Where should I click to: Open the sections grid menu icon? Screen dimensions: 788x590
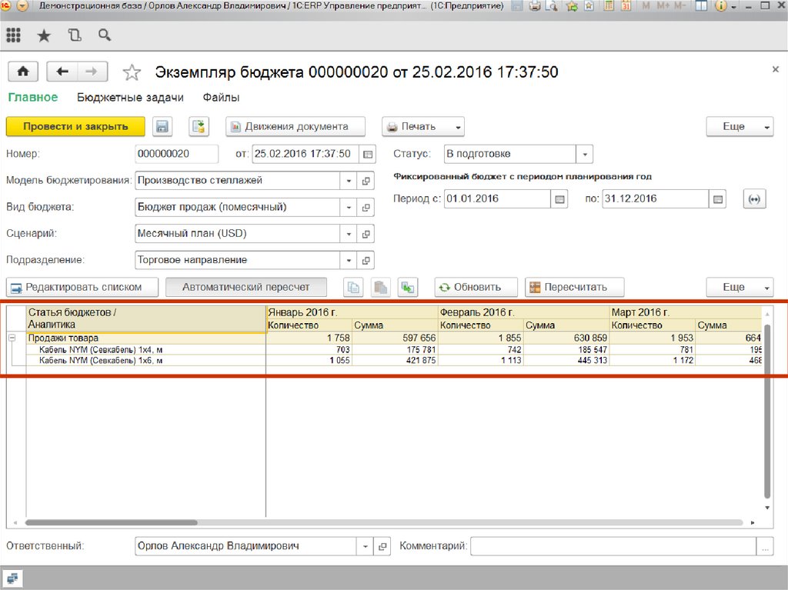pos(13,35)
